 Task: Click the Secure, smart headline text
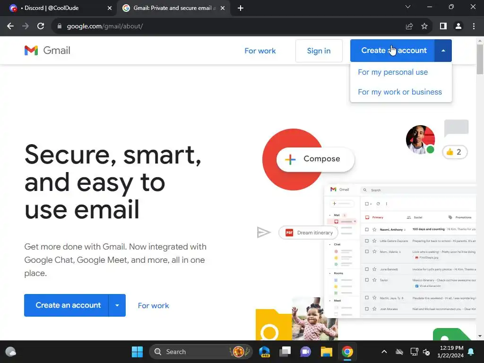[112, 182]
